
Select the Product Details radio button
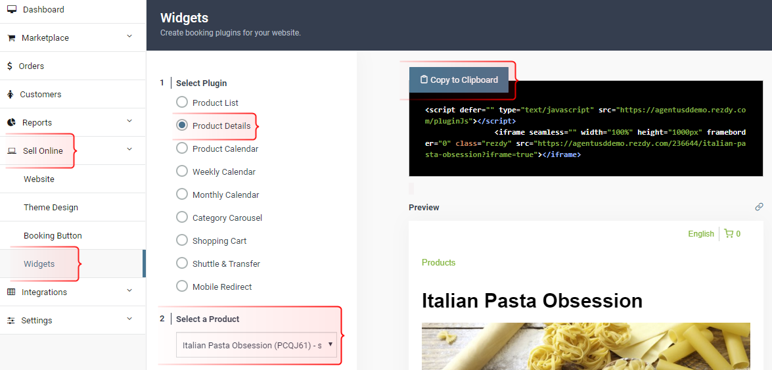click(x=182, y=125)
